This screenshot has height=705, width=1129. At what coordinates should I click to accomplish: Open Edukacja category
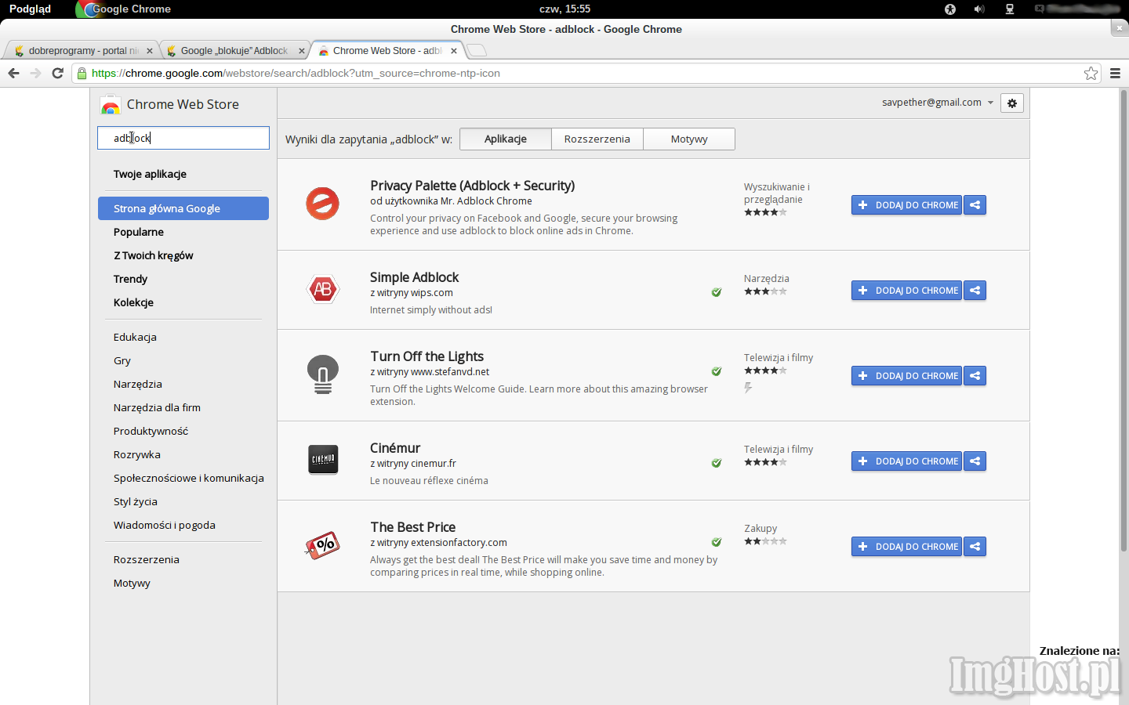point(135,337)
